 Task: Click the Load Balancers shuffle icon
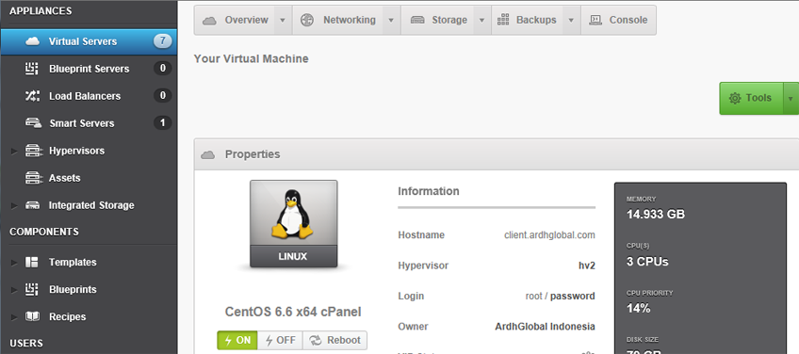(x=32, y=96)
